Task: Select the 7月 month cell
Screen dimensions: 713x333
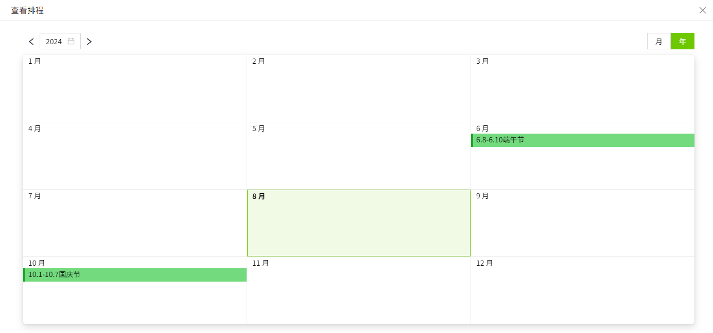Action: click(x=135, y=224)
